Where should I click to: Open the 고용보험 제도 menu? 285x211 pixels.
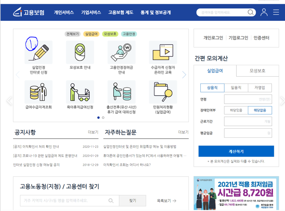click(121, 12)
